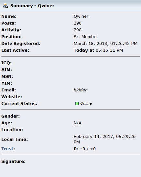Click the trust score 0: -0 / +0

[x=85, y=149]
